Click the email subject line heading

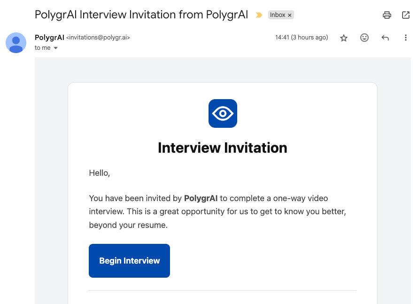coord(141,15)
